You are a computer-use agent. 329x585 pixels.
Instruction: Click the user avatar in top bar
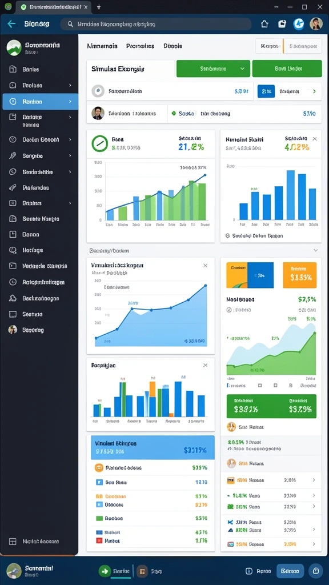pos(316,24)
